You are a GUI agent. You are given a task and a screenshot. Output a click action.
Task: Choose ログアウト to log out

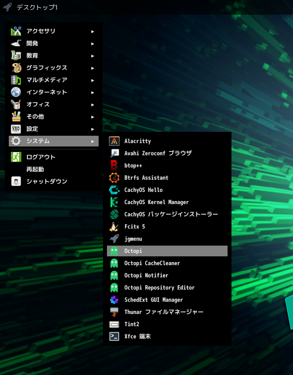pos(54,157)
